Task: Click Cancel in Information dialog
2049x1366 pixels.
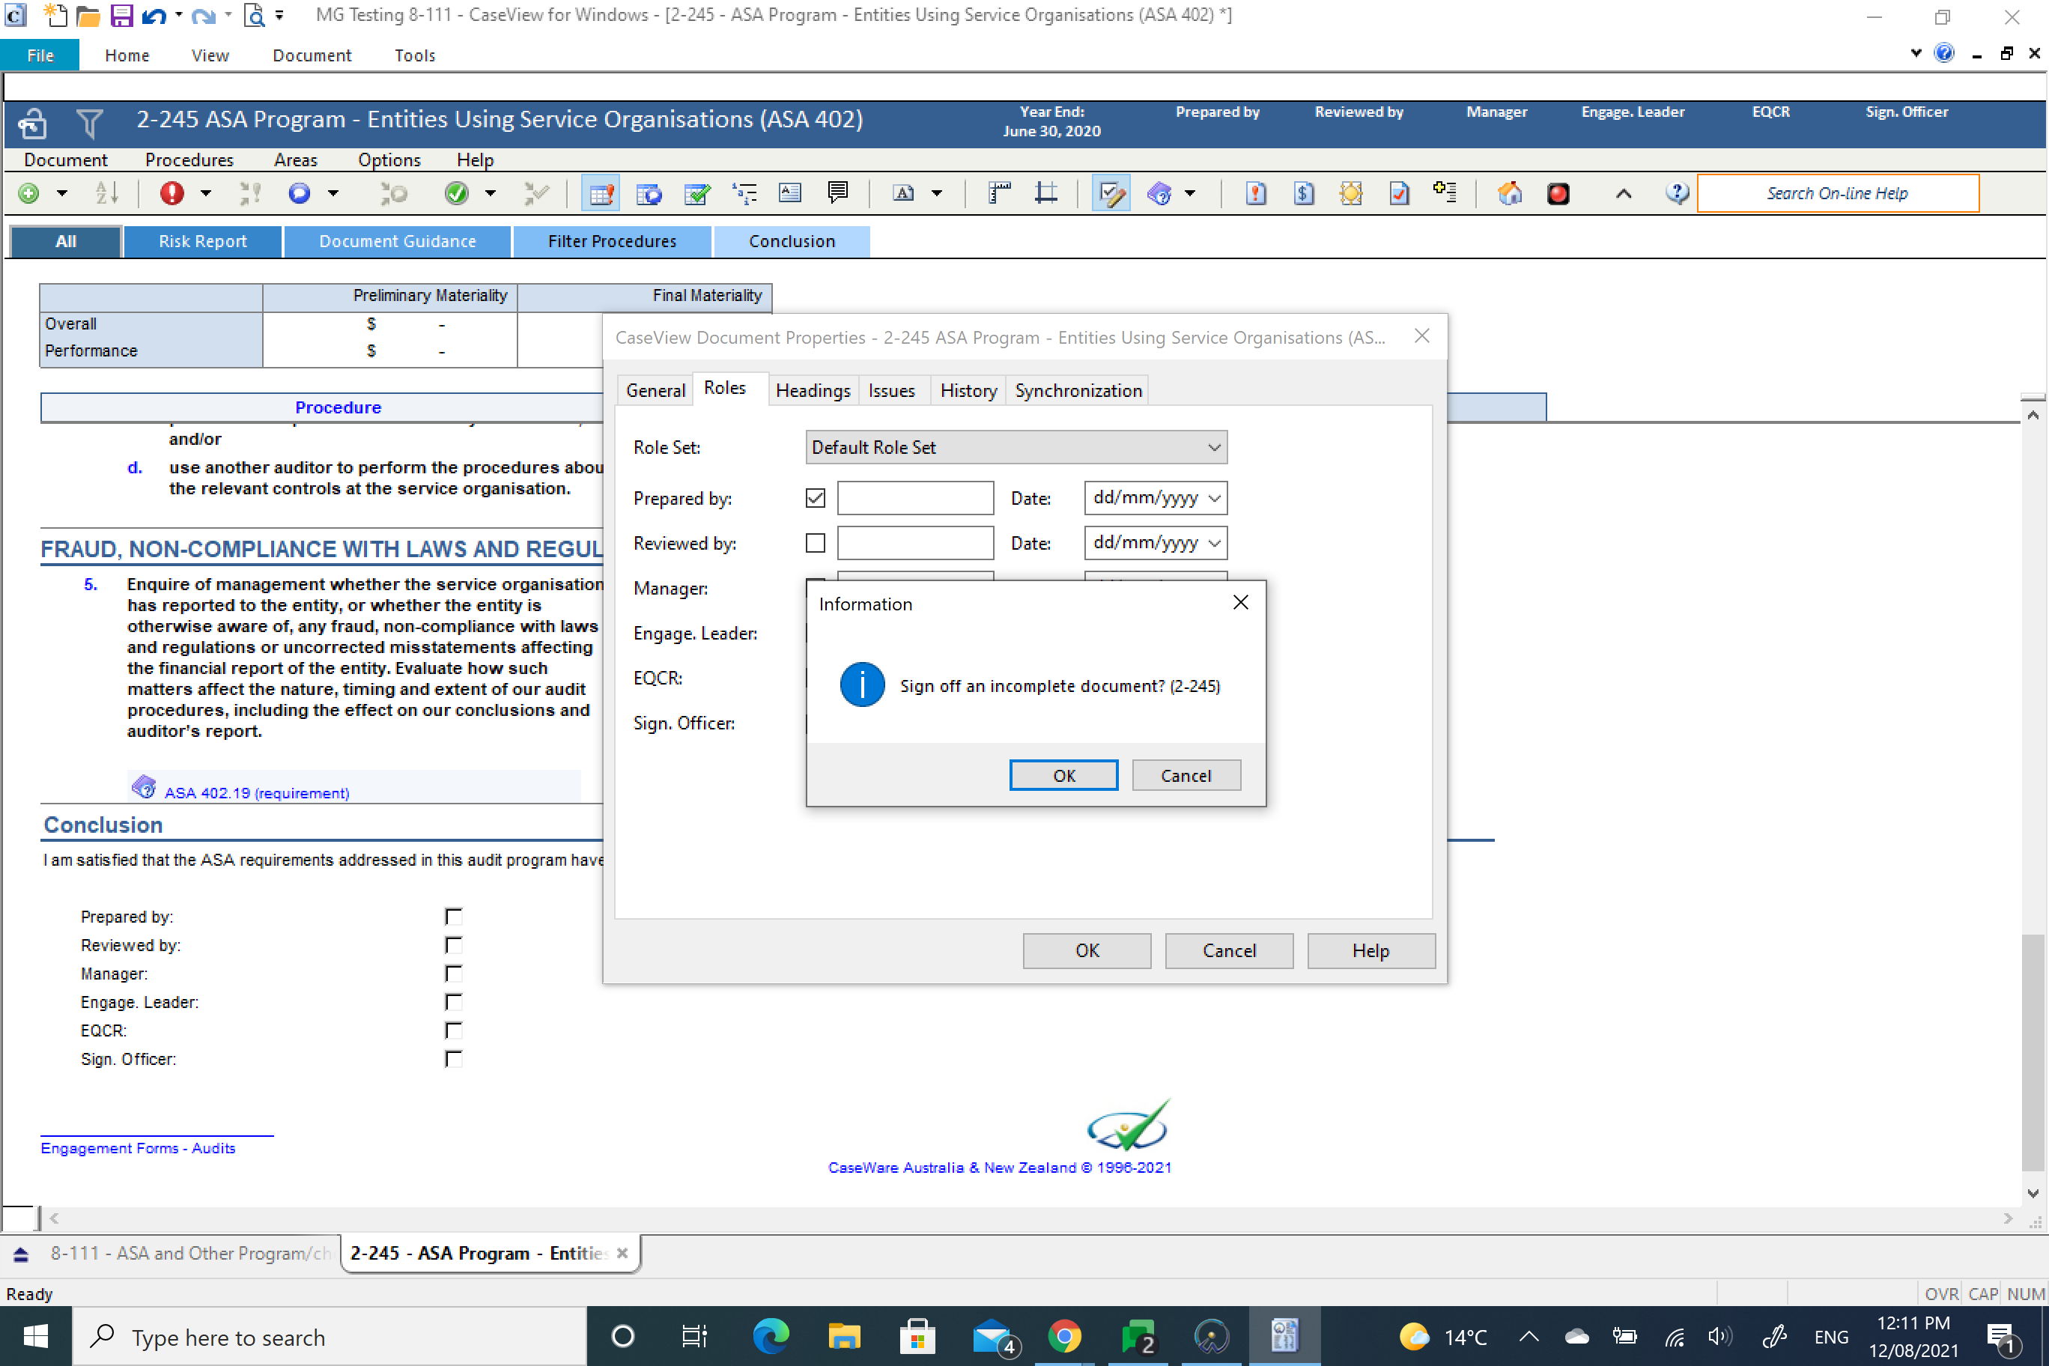Action: [1186, 775]
